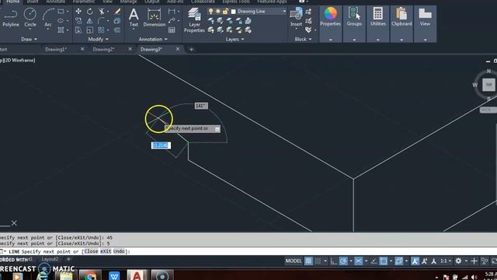Toggle annotation visibility in status bar
497x280 pixels.
tap(415, 261)
